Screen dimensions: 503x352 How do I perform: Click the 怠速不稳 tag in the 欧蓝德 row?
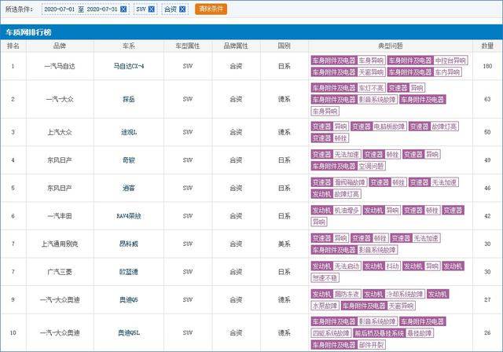pos(325,278)
